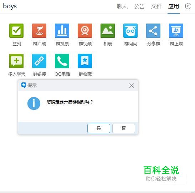Click the 群活动 text label
195x193 pixels.
pos(40,44)
